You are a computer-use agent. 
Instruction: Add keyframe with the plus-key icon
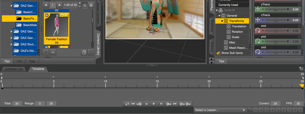click(188, 104)
